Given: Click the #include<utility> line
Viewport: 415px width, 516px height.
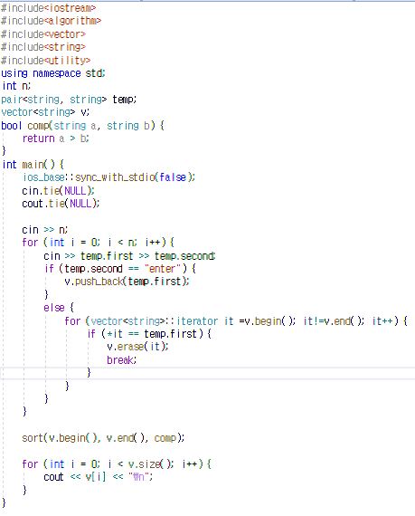Looking at the screenshot, I should [45, 61].
